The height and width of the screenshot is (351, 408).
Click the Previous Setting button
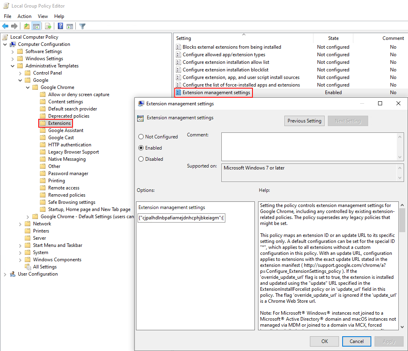point(304,121)
